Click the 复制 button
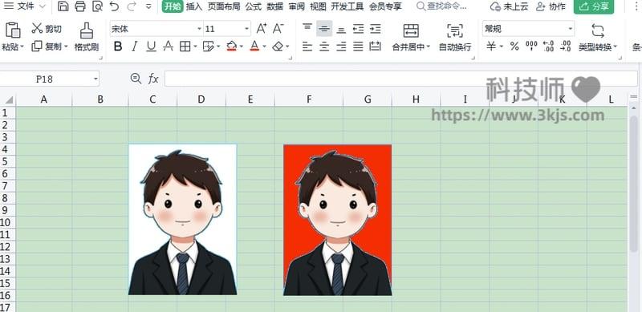The image size is (642, 312). 50,47
